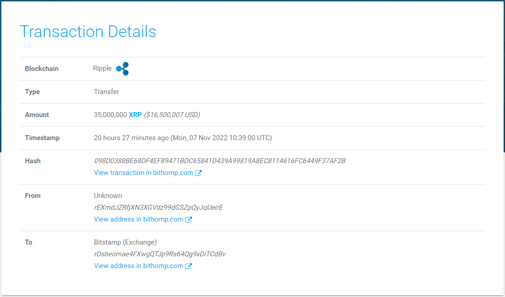Open sender's View address in bithomp.com link
This screenshot has width=505, height=297.
[x=138, y=219]
